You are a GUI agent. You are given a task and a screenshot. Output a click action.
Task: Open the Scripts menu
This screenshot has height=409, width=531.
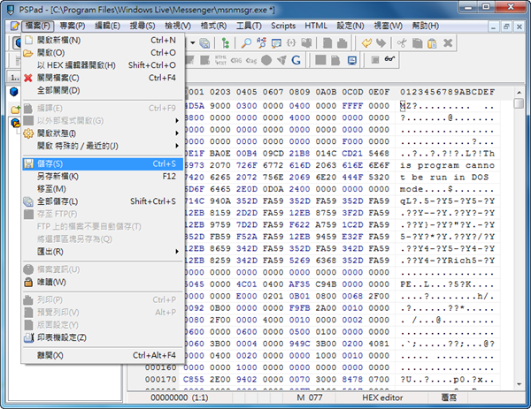283,26
